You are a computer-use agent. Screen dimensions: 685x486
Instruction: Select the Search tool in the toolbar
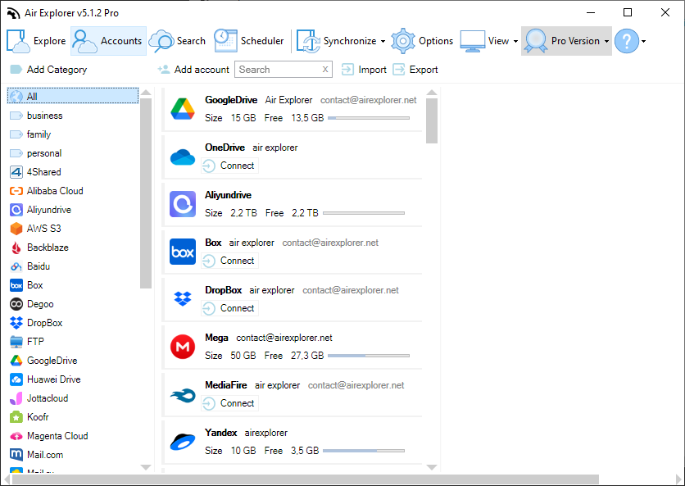(x=179, y=40)
